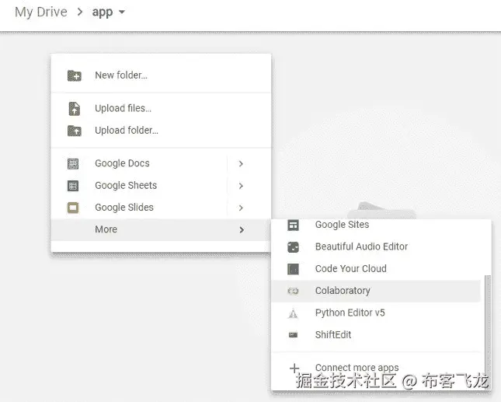Expand the Google Docs submenu arrow

click(x=242, y=164)
